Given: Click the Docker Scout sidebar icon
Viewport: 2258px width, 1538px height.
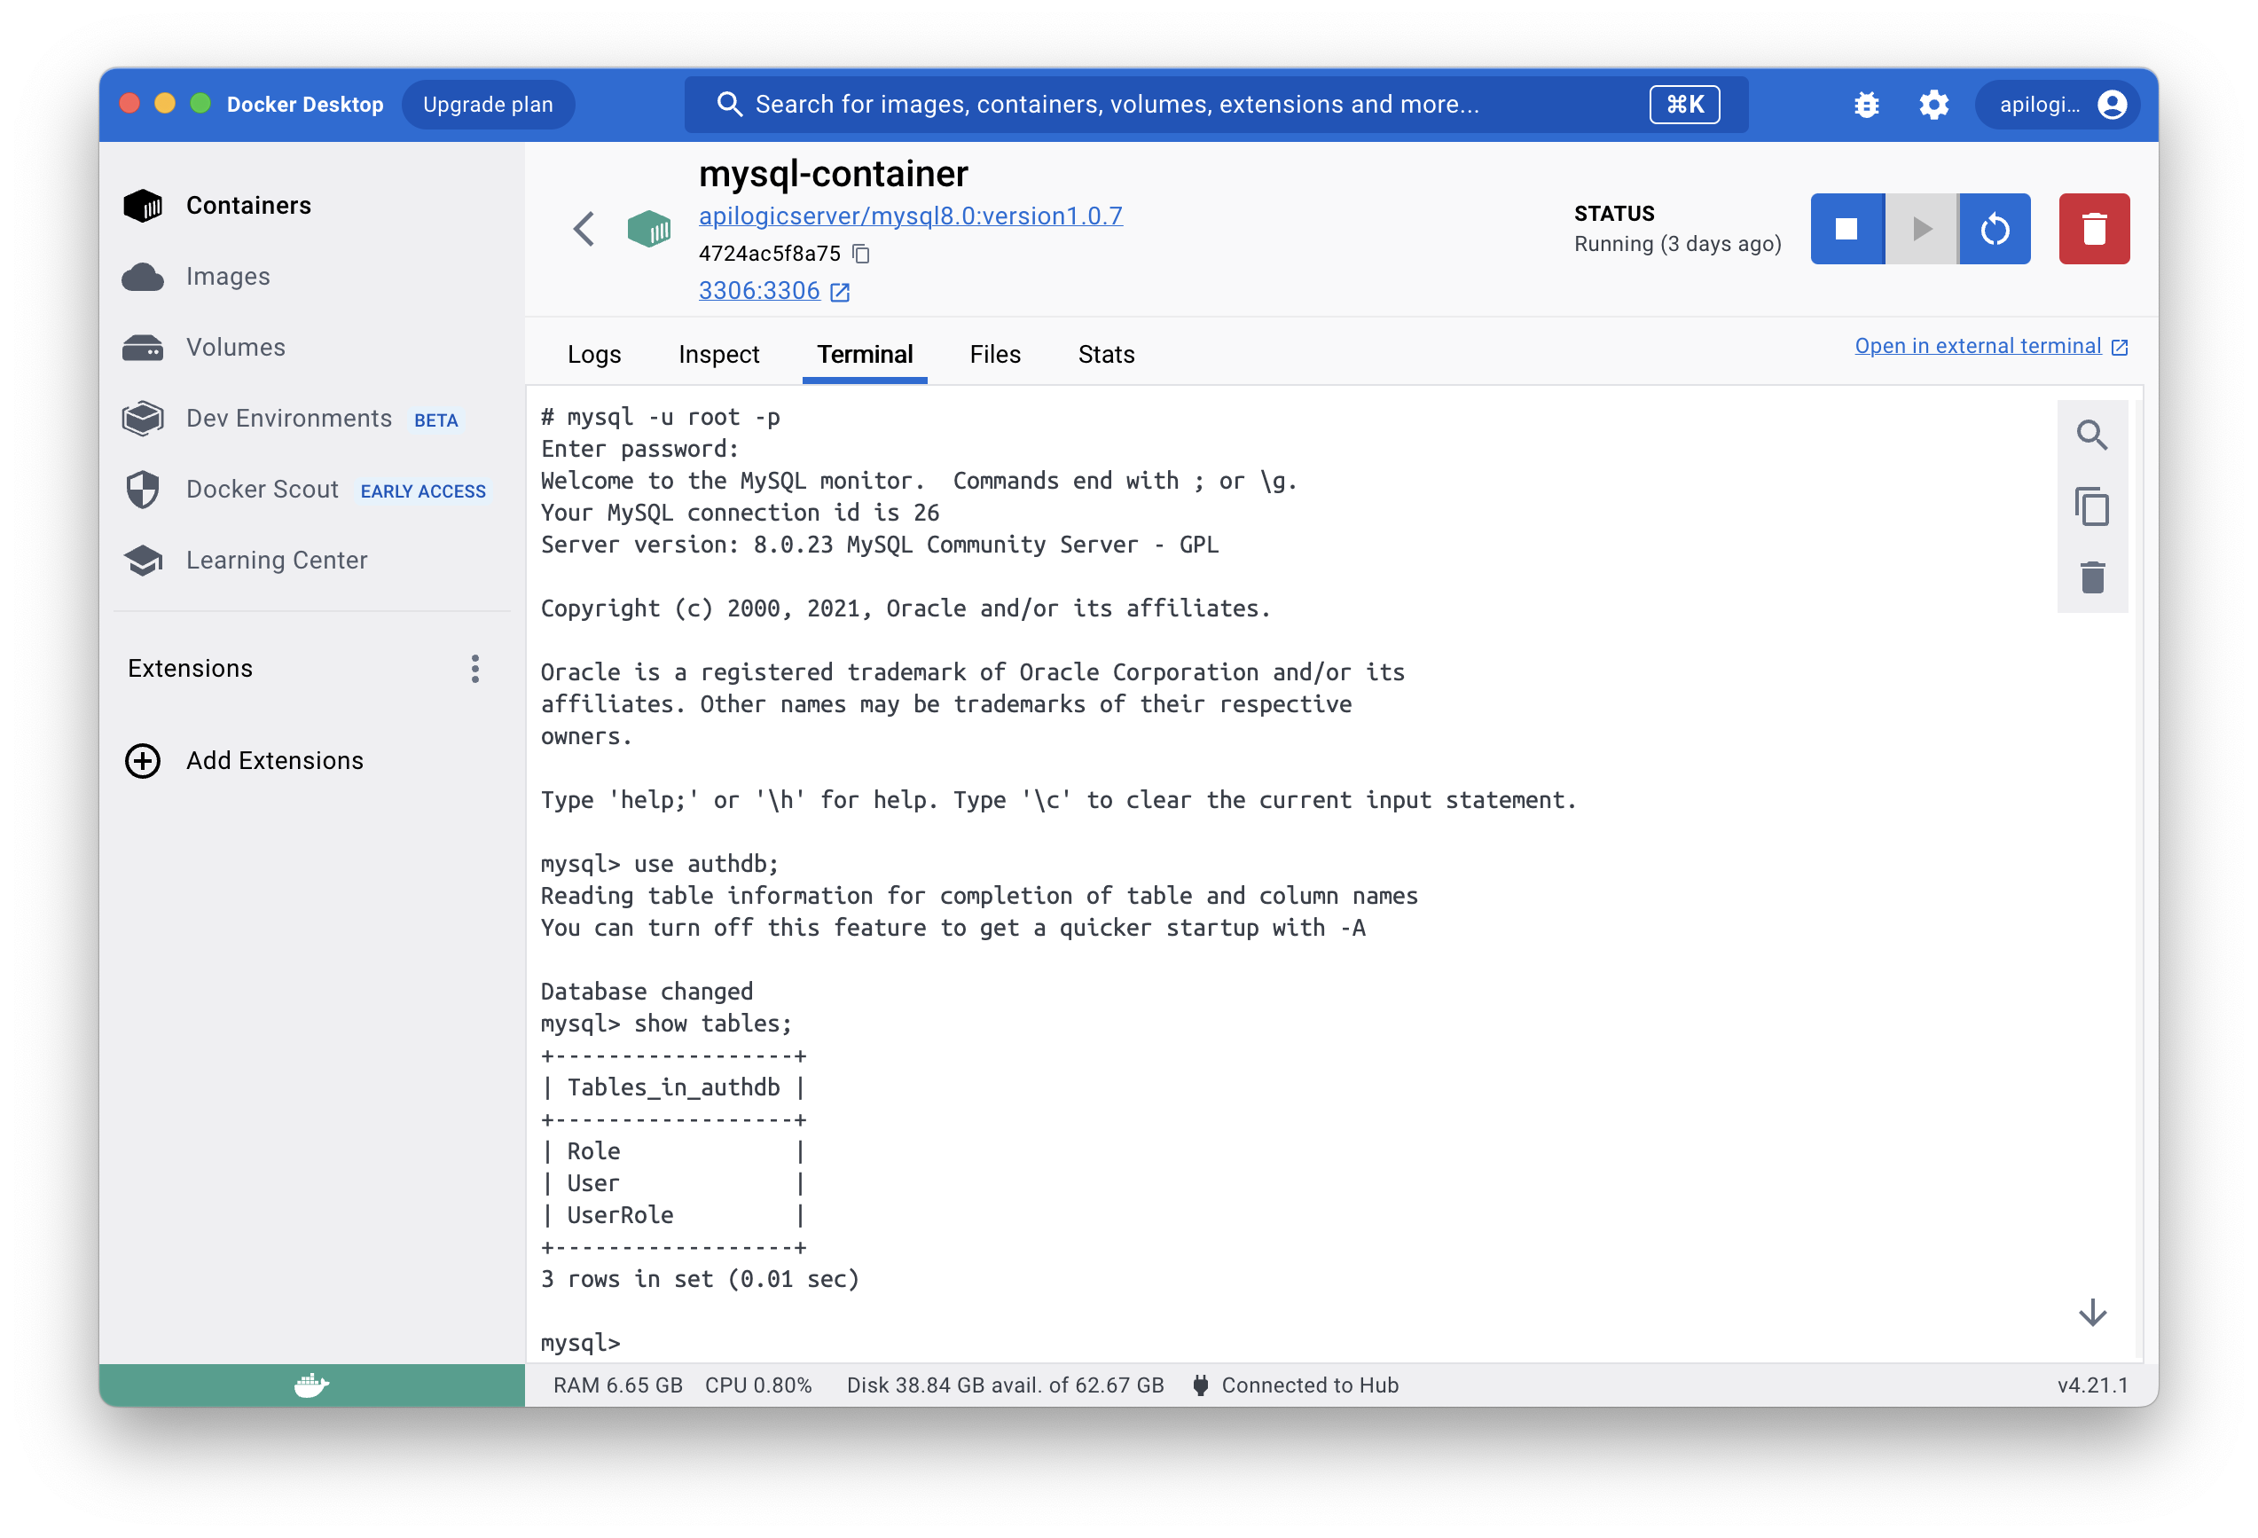Looking at the screenshot, I should [x=145, y=490].
